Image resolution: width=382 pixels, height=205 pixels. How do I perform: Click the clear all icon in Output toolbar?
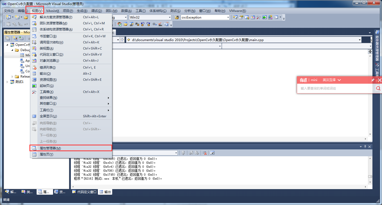coord(205,153)
